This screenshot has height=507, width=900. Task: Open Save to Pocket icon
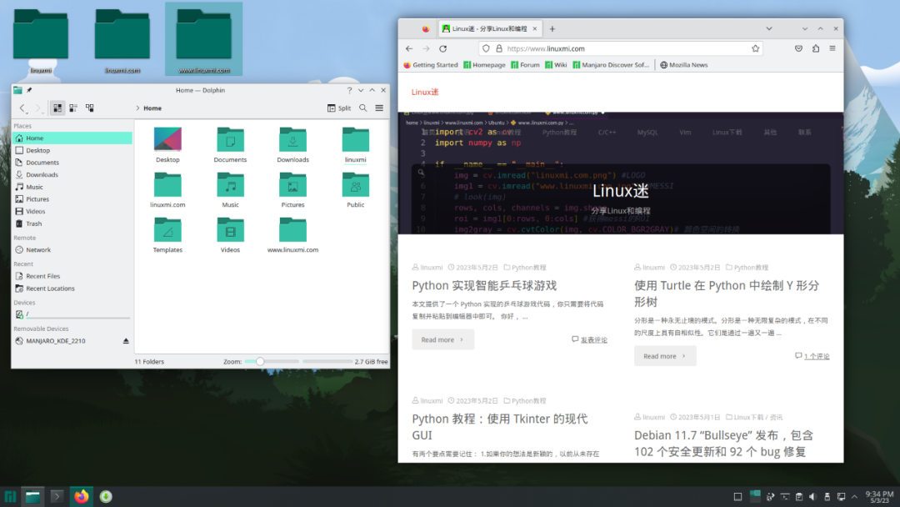click(x=798, y=49)
